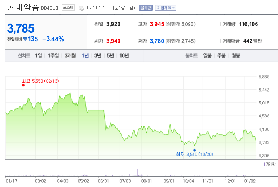Select the 1주일 line chart tab
The height and width of the screenshot is (187, 278).
[53, 55]
